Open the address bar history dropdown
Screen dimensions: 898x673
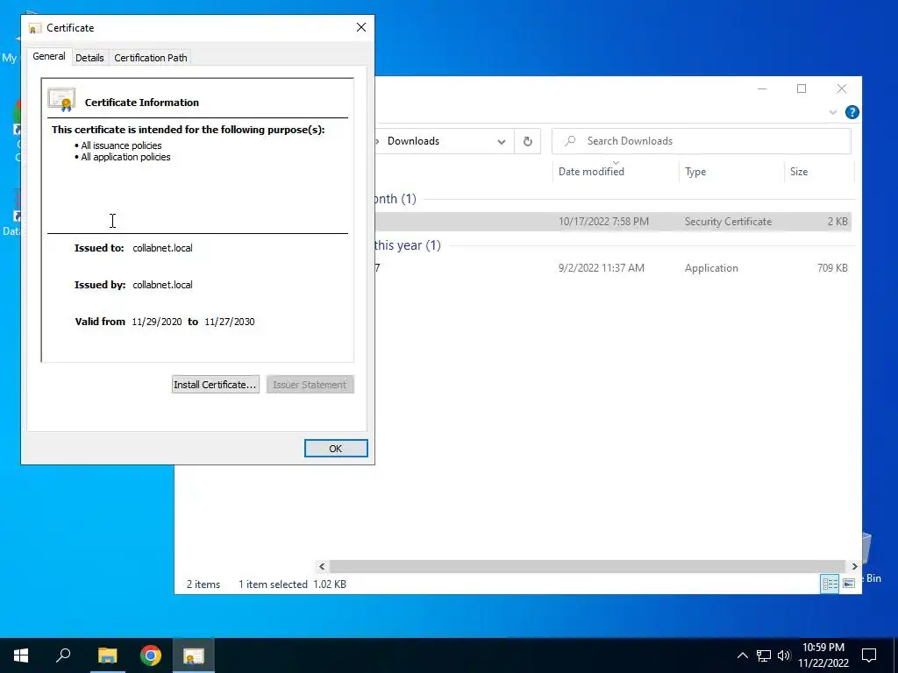pyautogui.click(x=502, y=141)
